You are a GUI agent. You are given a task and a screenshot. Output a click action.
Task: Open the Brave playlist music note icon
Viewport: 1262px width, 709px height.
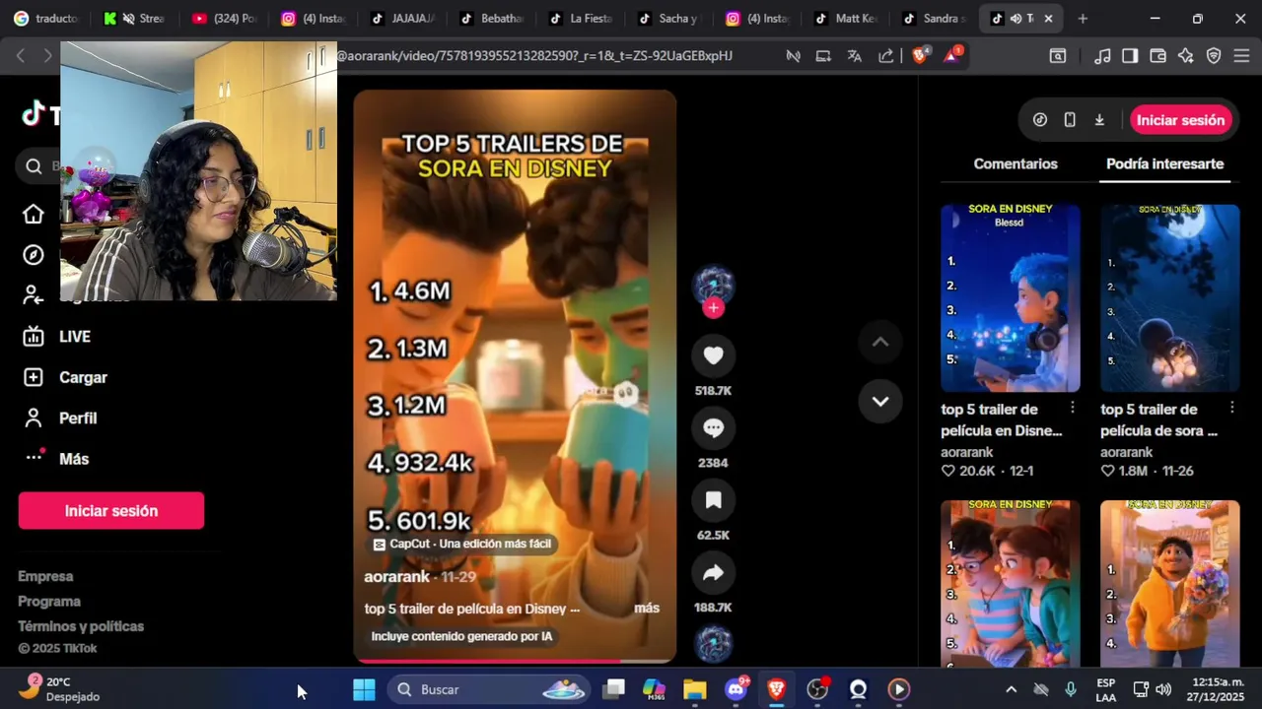pos(1103,56)
